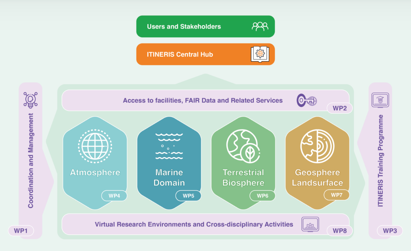Viewport: 411px width, 251px height.
Task: Click the Virtual Research monitor icon
Action: 311,224
